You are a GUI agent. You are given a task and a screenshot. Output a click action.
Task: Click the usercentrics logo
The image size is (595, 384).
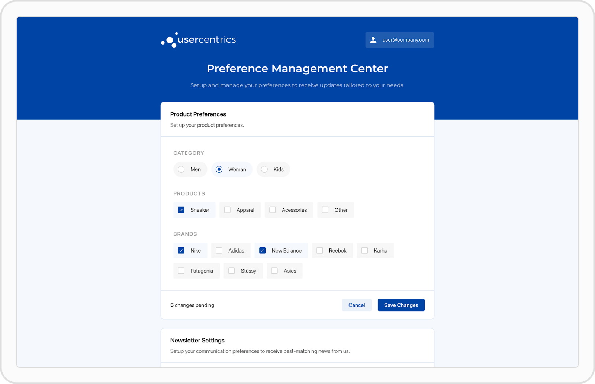coord(198,40)
